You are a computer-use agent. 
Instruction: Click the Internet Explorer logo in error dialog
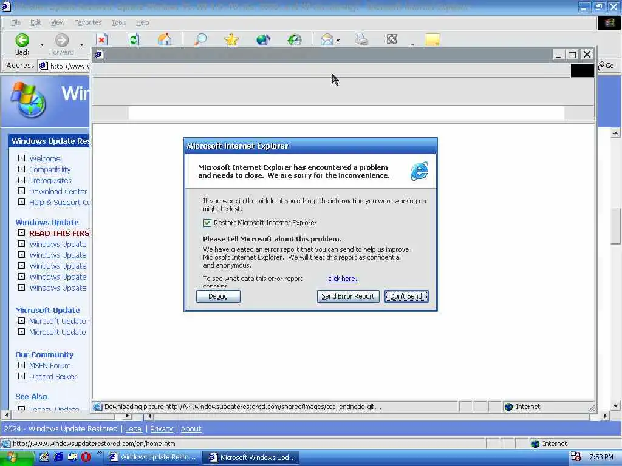(419, 171)
